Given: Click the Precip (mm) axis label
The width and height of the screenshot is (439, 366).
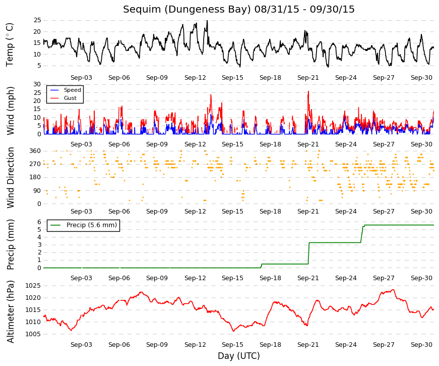Looking at the screenshot, I should (x=10, y=244).
